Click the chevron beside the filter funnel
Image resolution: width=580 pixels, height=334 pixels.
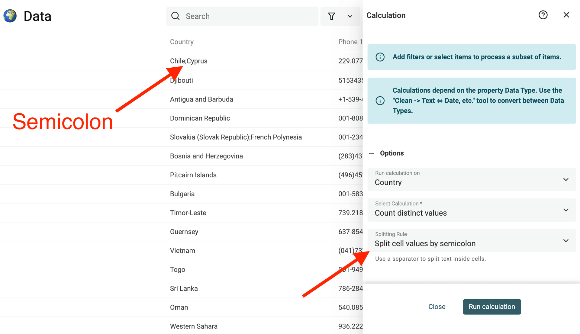coord(350,16)
